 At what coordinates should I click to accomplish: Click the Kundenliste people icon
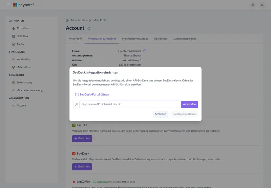tap(14, 59)
